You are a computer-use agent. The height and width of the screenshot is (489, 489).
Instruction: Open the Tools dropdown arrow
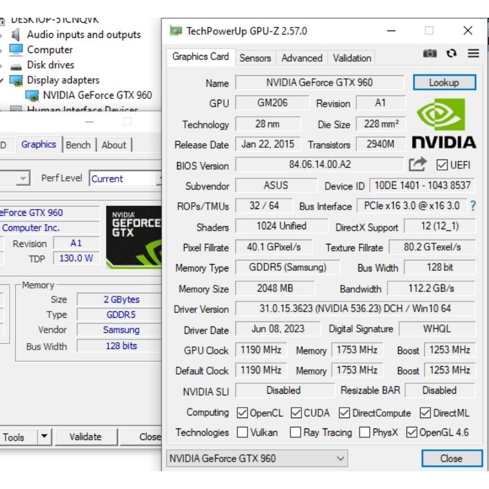(x=44, y=436)
